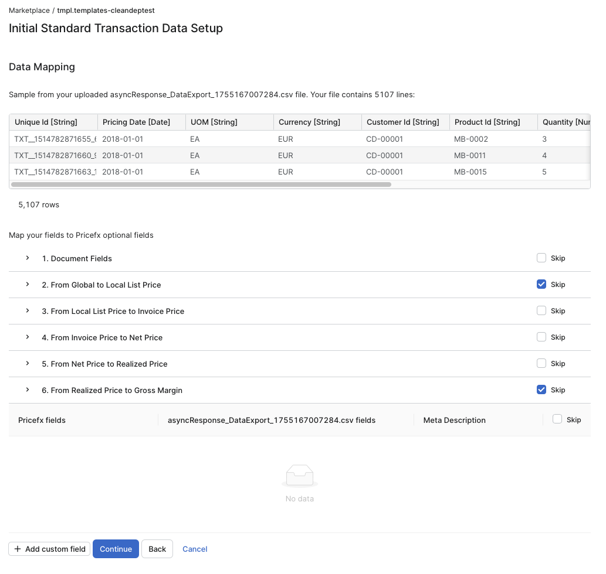Image resolution: width=606 pixels, height=574 pixels.
Task: Uncheck Skip for Realized Price to Gross Margin
Action: coord(541,390)
